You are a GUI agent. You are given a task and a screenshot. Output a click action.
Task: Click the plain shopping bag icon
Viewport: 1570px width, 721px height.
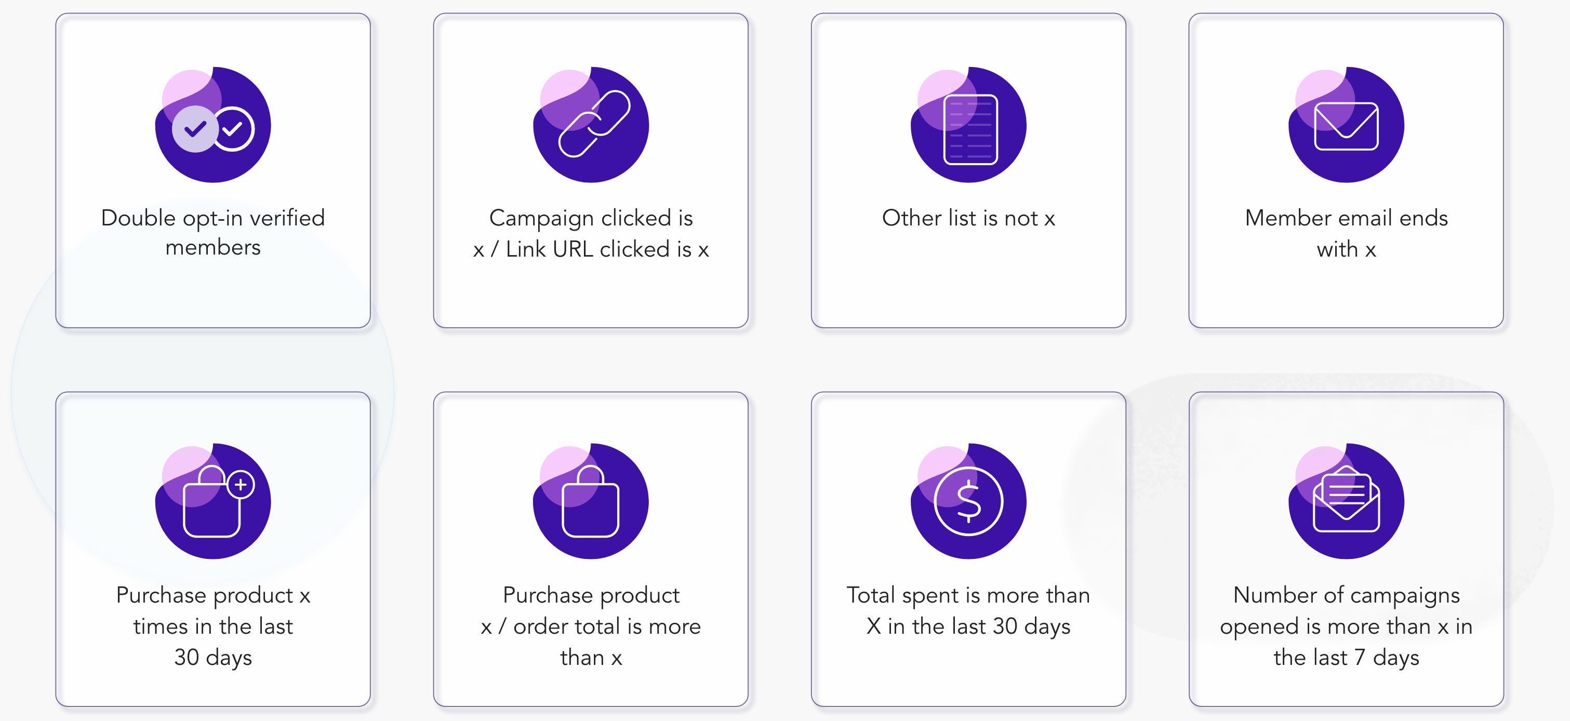[x=591, y=501]
